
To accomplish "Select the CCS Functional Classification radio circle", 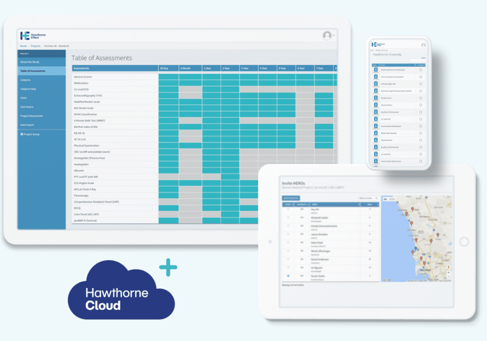I will [x=421, y=77].
